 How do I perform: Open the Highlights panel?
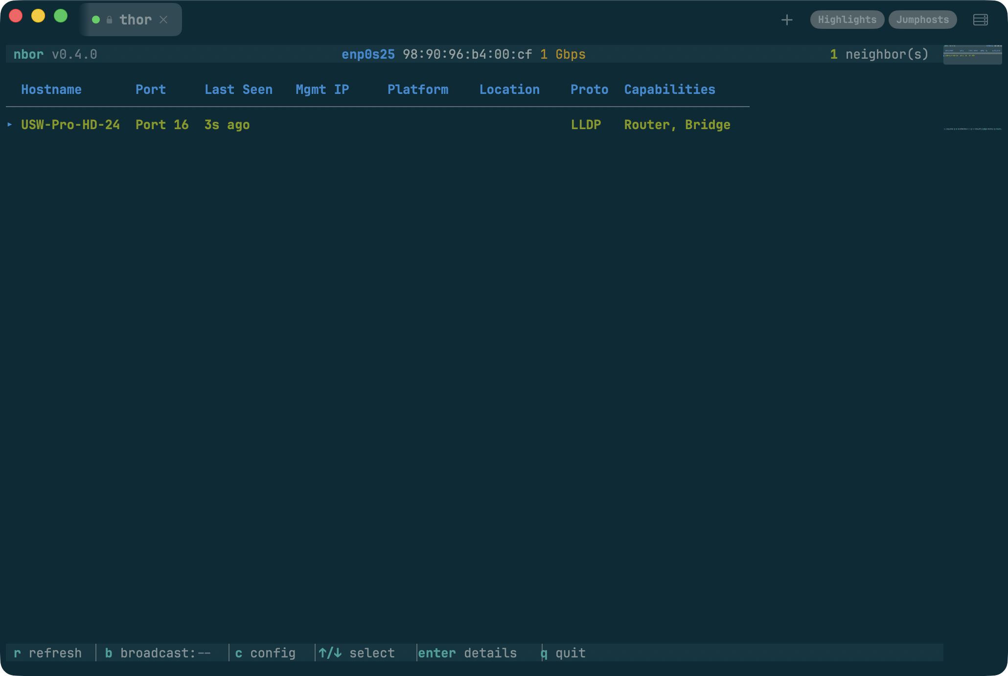tap(847, 20)
